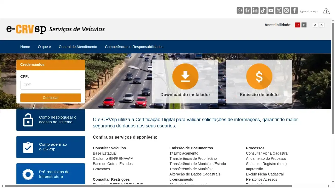Click 'Andamento do Processo' text
The image size is (335, 188).
(x=266, y=158)
